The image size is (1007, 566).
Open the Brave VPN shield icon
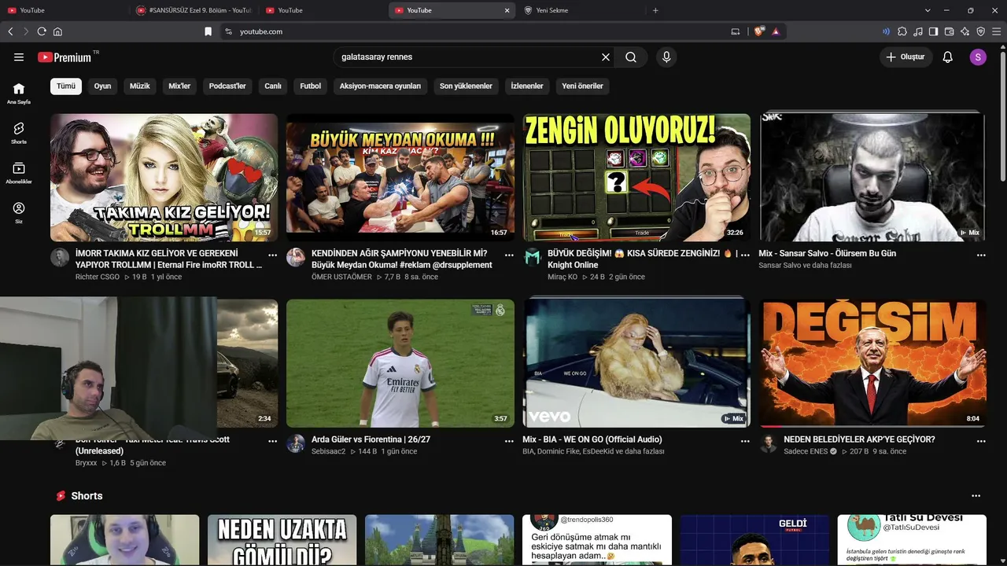point(981,31)
